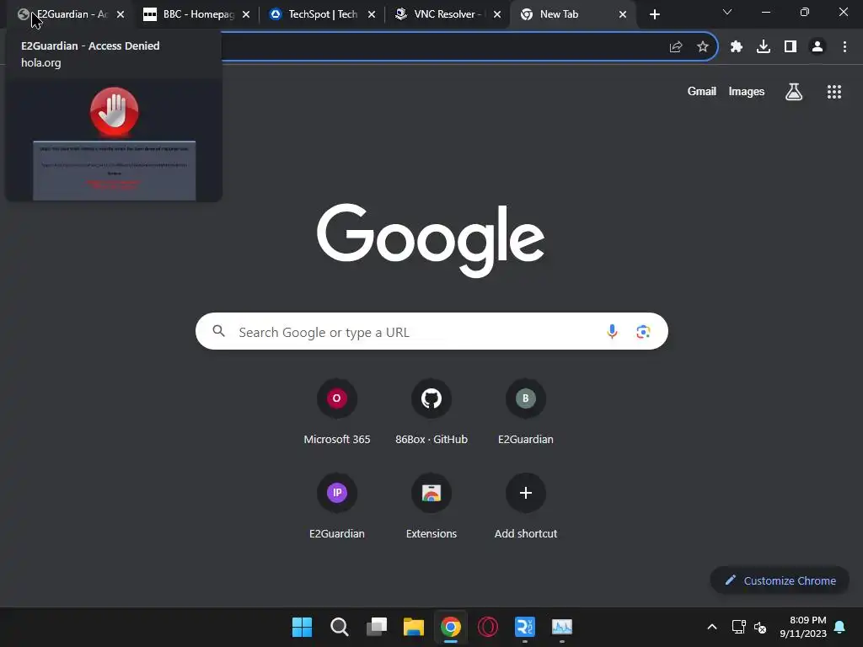Open a new tab with plus button
This screenshot has width=863, height=647.
click(x=654, y=14)
